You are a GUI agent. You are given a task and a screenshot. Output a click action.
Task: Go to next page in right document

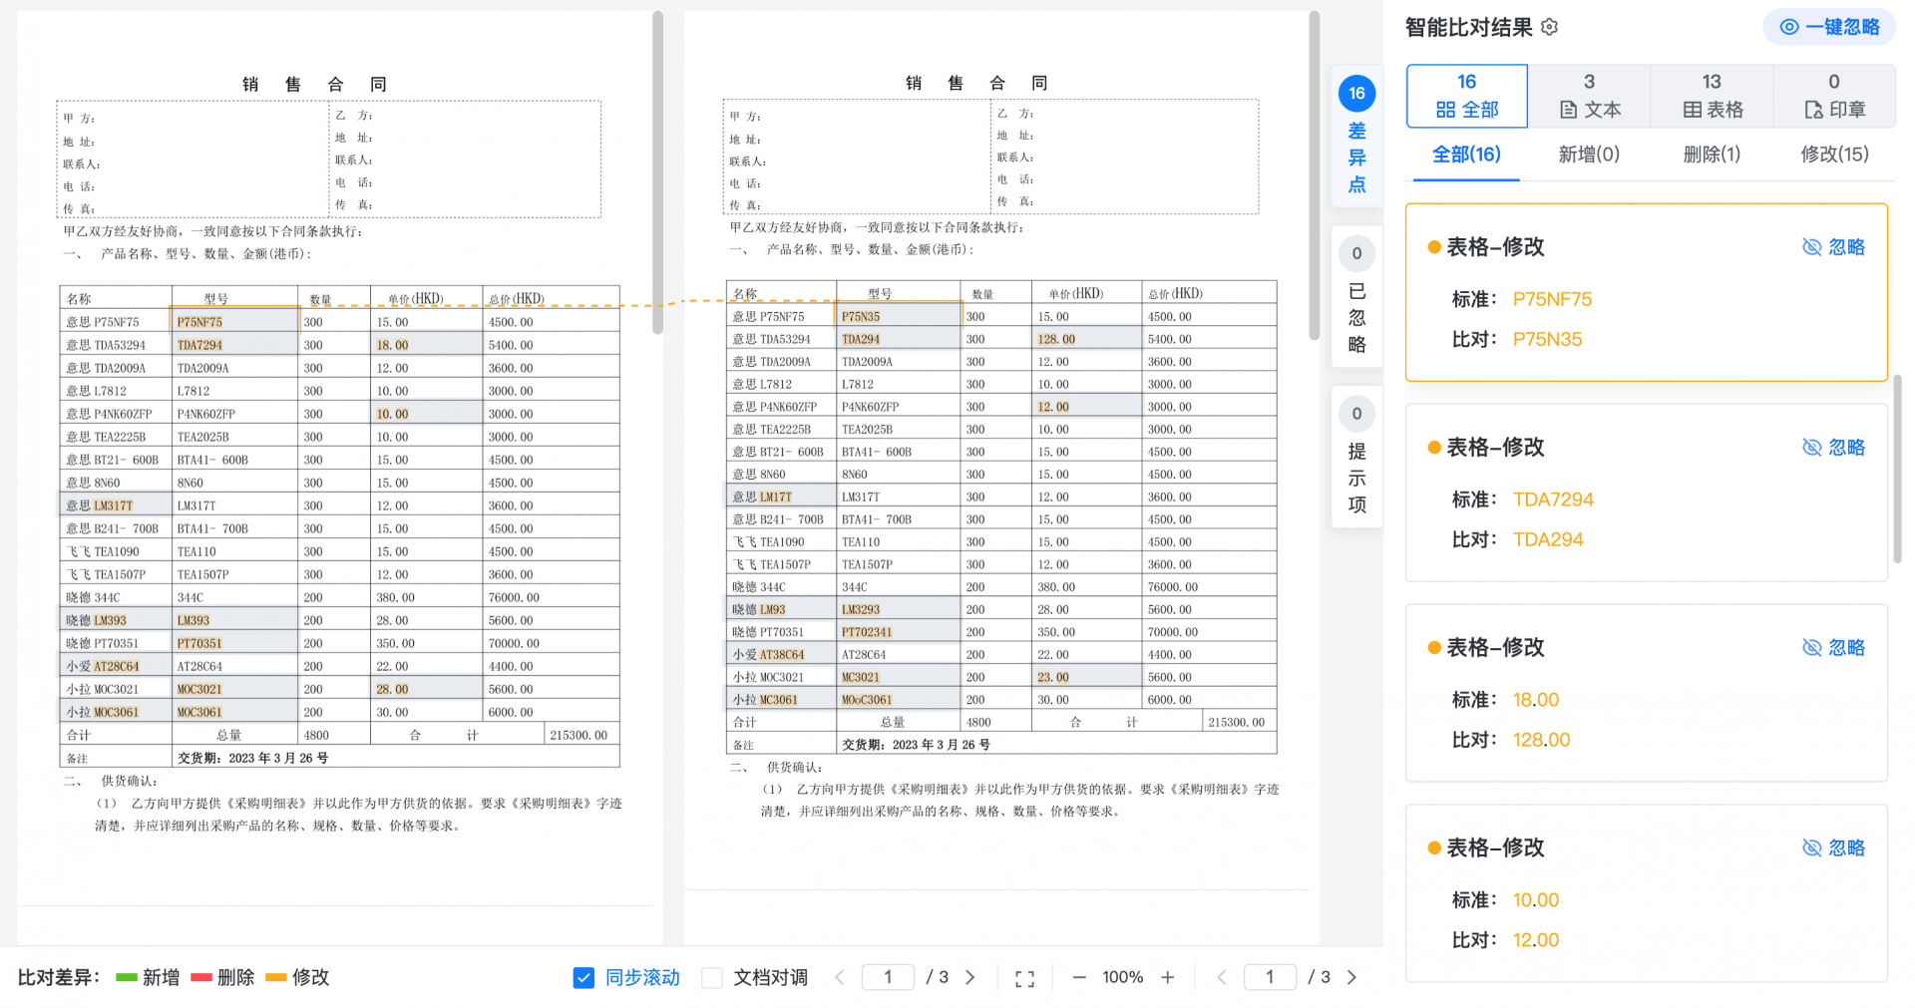1351,977
